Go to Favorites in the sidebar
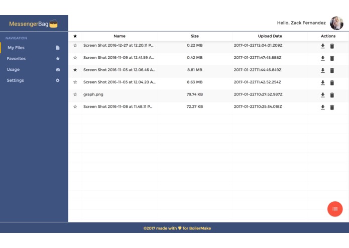This screenshot has width=349, height=248. click(34, 59)
